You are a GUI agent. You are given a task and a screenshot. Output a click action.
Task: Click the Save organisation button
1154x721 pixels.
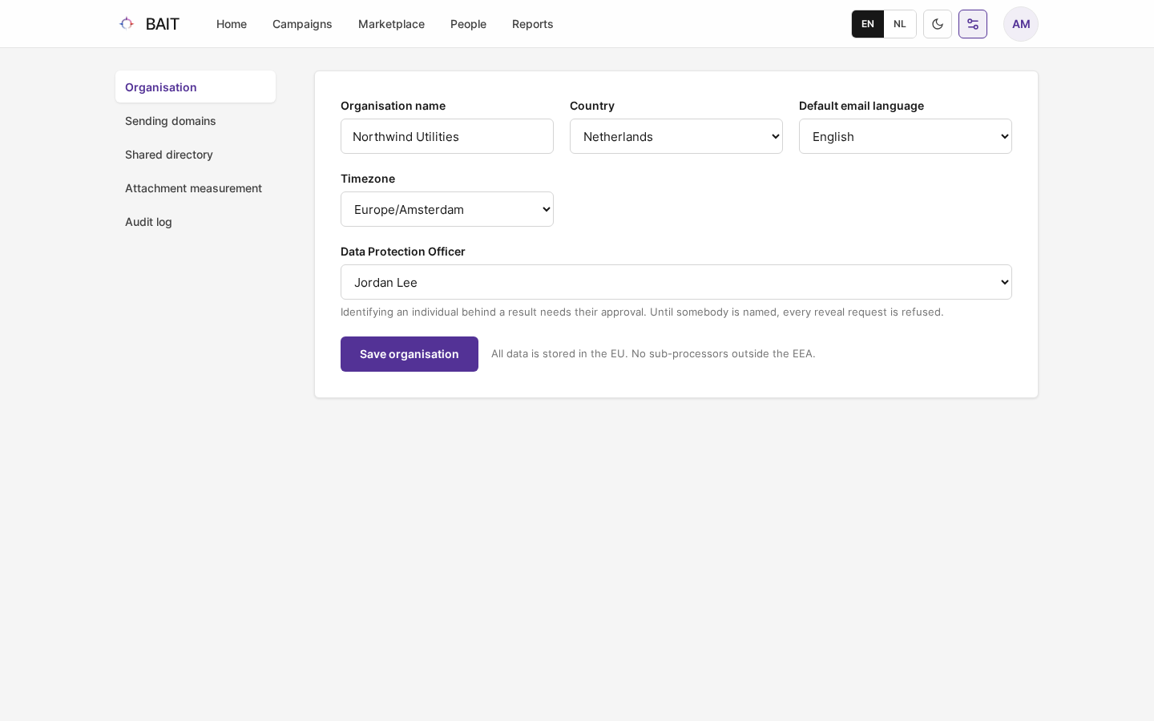point(410,354)
